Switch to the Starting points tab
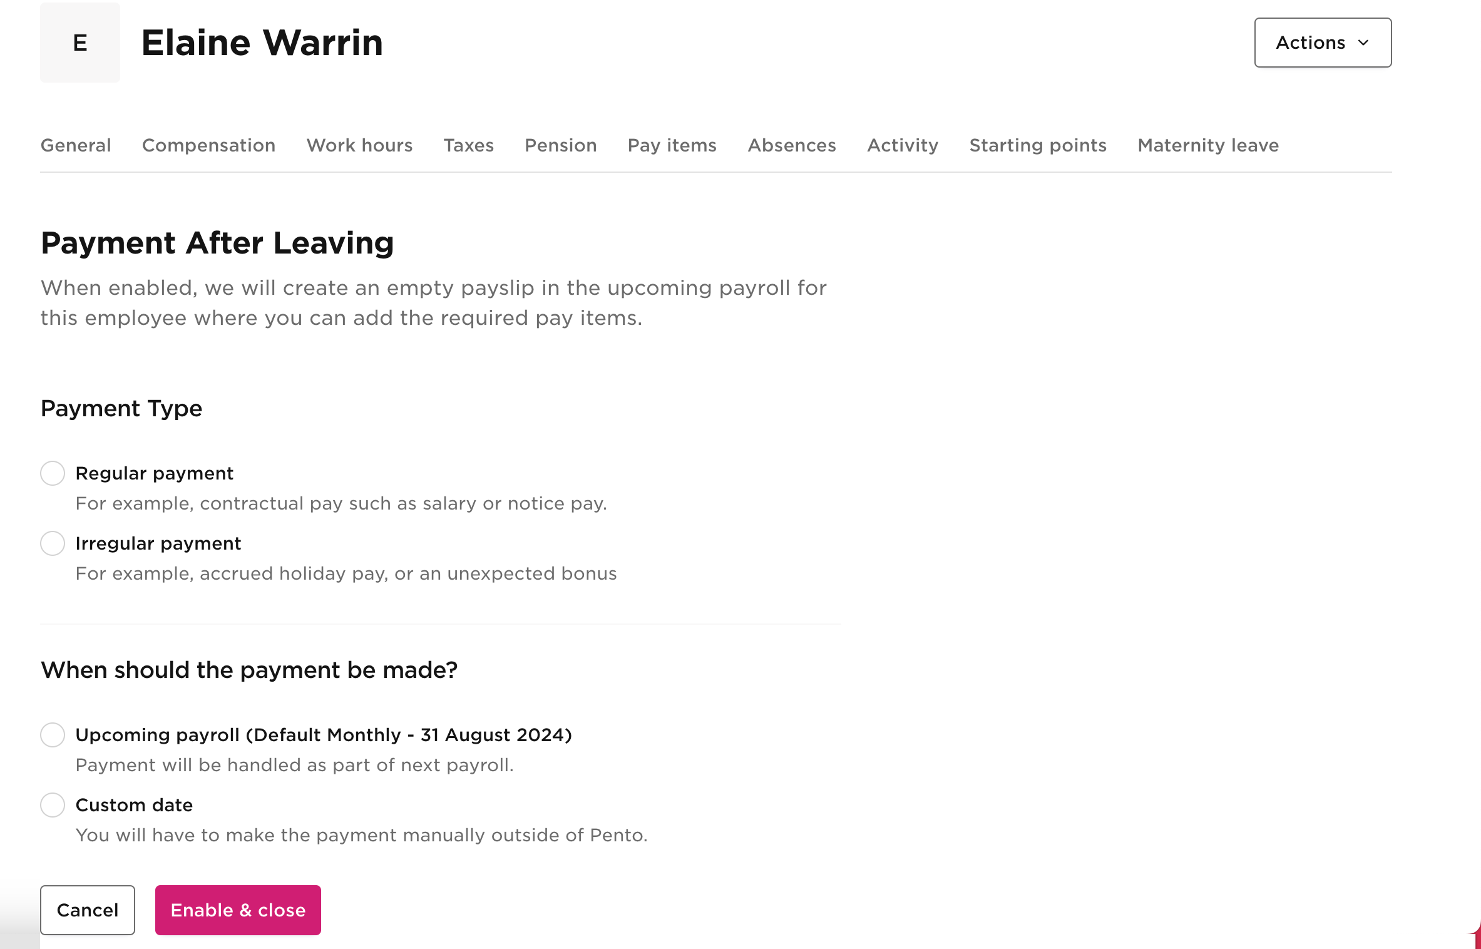 pyautogui.click(x=1037, y=145)
